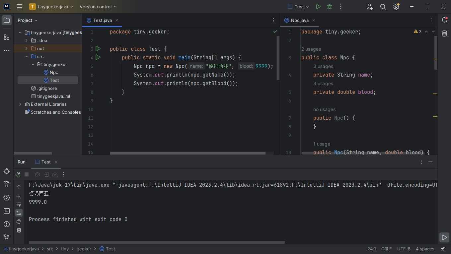The width and height of the screenshot is (451, 254).
Task: Run the Test configuration
Action: tap(318, 7)
